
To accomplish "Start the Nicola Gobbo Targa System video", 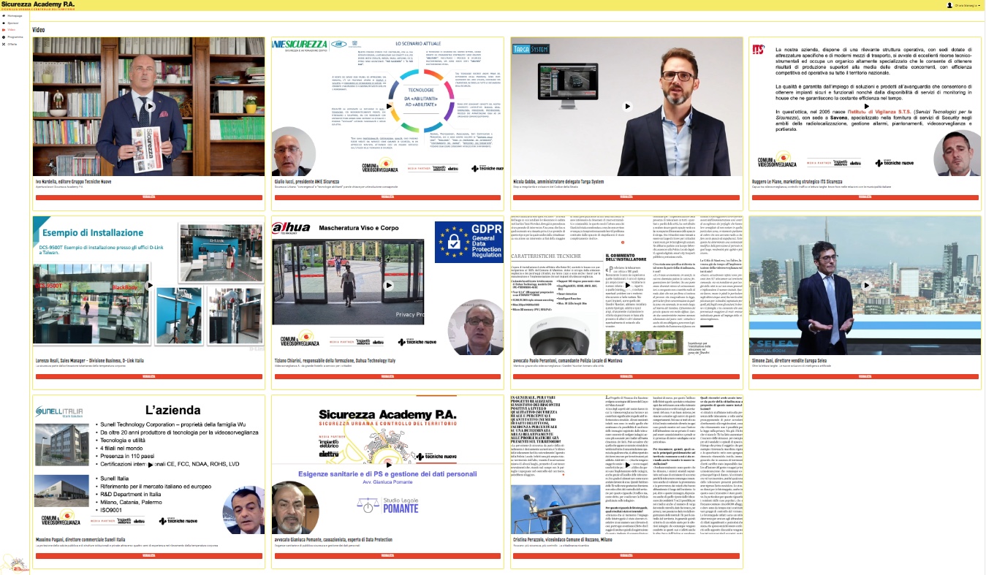I will coord(626,106).
